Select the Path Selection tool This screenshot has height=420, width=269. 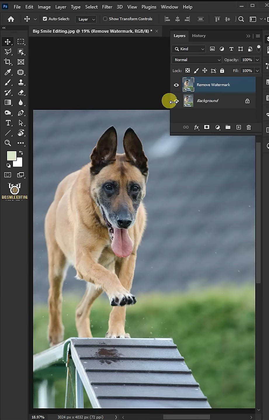[21, 123]
